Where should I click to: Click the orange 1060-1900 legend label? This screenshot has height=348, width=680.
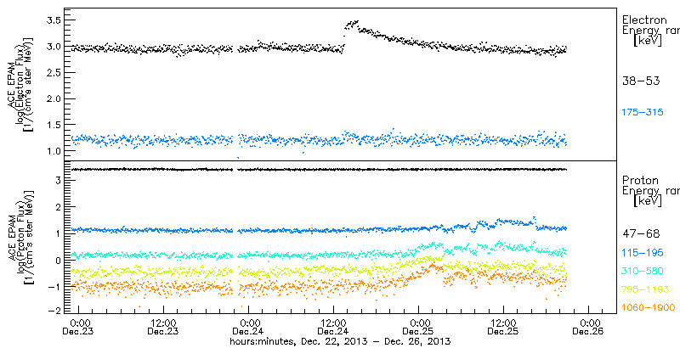pyautogui.click(x=649, y=308)
